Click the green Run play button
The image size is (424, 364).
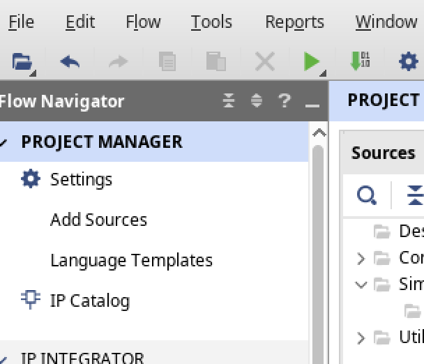(311, 62)
